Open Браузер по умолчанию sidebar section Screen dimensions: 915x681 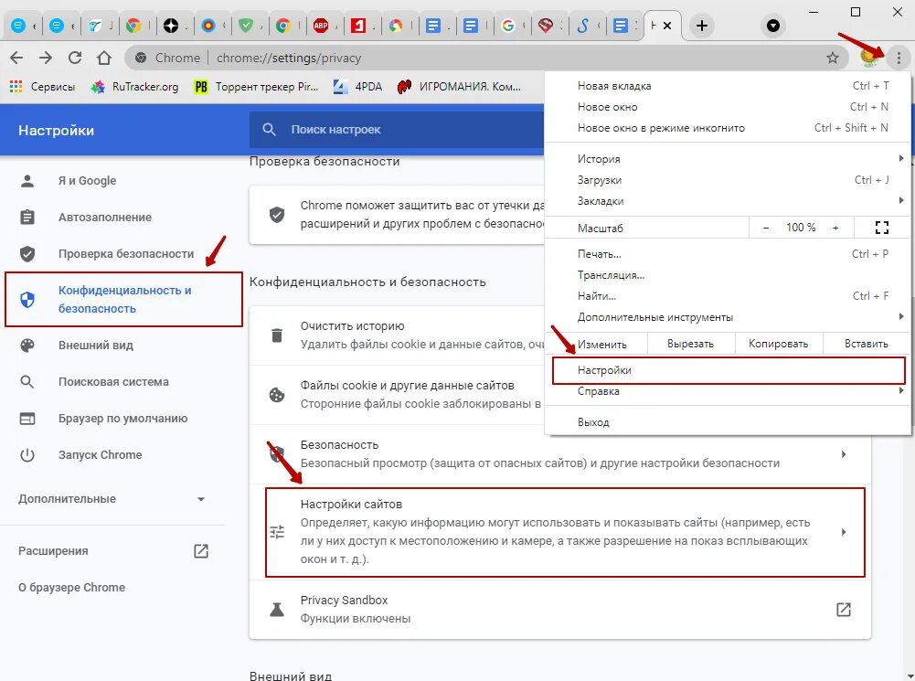122,419
